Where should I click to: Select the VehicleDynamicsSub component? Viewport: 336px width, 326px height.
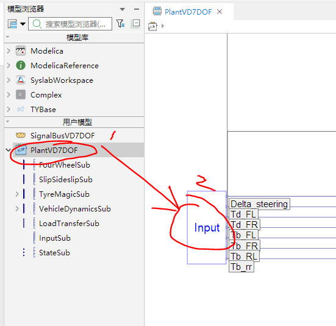pyautogui.click(x=75, y=209)
